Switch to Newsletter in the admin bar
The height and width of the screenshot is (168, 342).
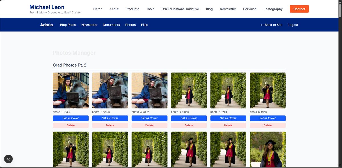(x=89, y=25)
